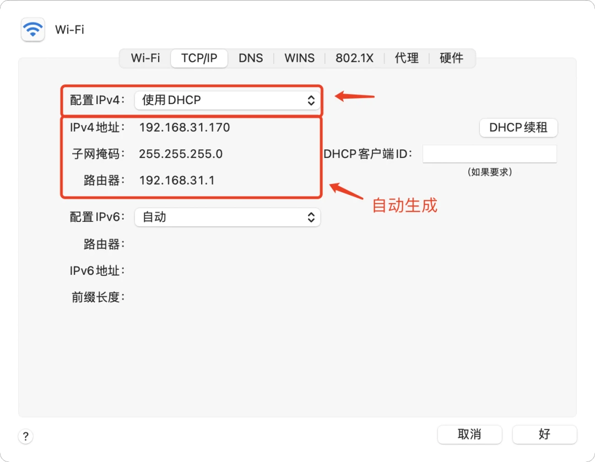Go to the WINS tab
Screen dimensions: 595x462
tap(299, 58)
